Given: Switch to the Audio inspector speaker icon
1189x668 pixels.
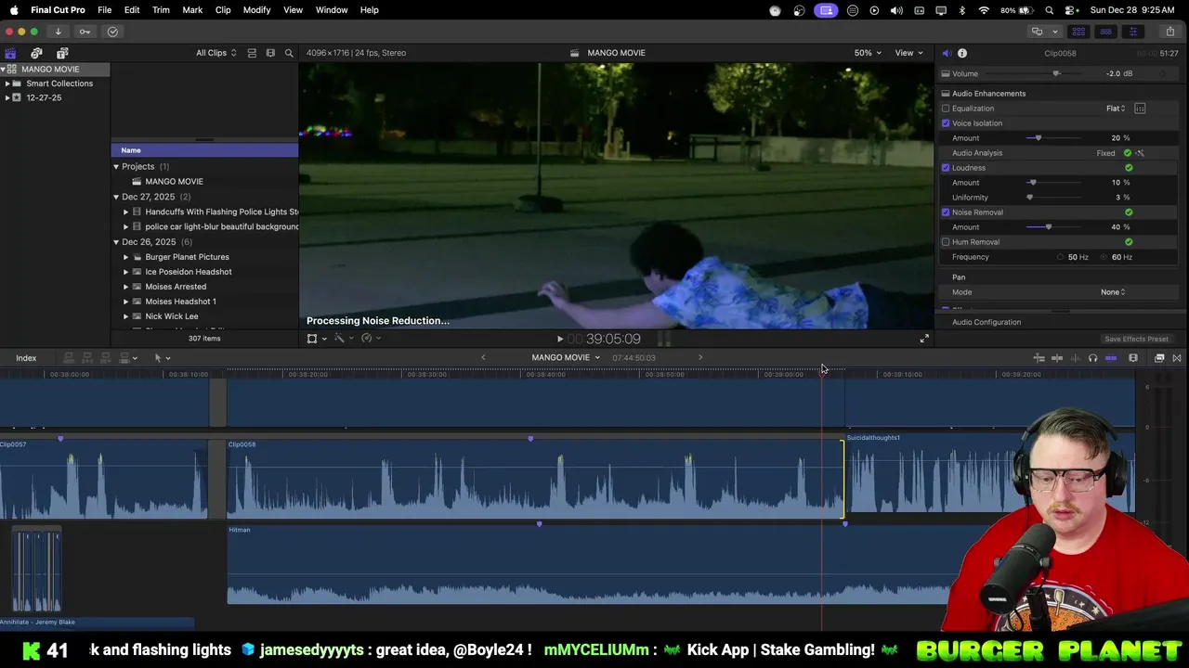Looking at the screenshot, I should coord(946,53).
